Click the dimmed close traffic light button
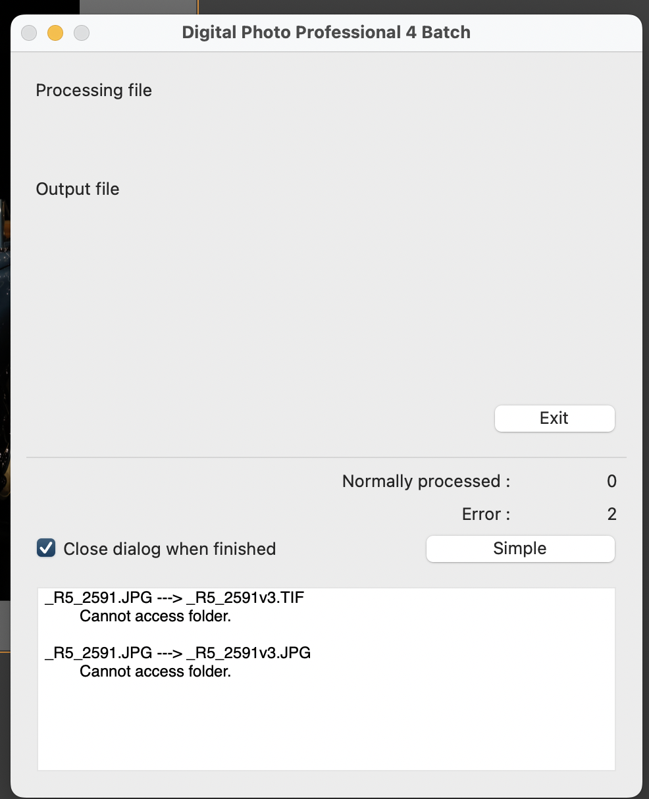The image size is (649, 799). pos(29,32)
